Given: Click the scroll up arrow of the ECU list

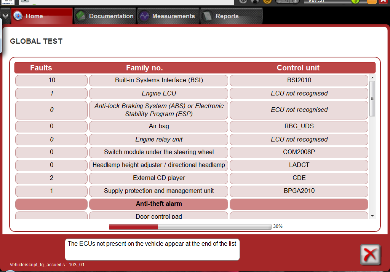Looking at the screenshot, I should (x=372, y=78).
